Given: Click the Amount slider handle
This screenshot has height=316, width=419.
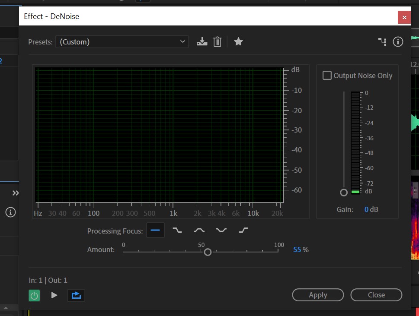Looking at the screenshot, I should [x=208, y=252].
